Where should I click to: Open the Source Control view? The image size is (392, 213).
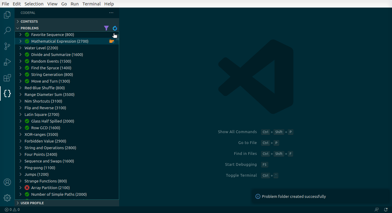(7, 46)
